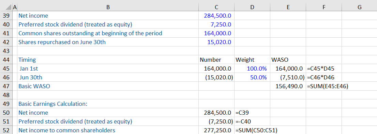
Task: Select 'Preferred stock dividend' label in row 40
Action: [x=108, y=24]
